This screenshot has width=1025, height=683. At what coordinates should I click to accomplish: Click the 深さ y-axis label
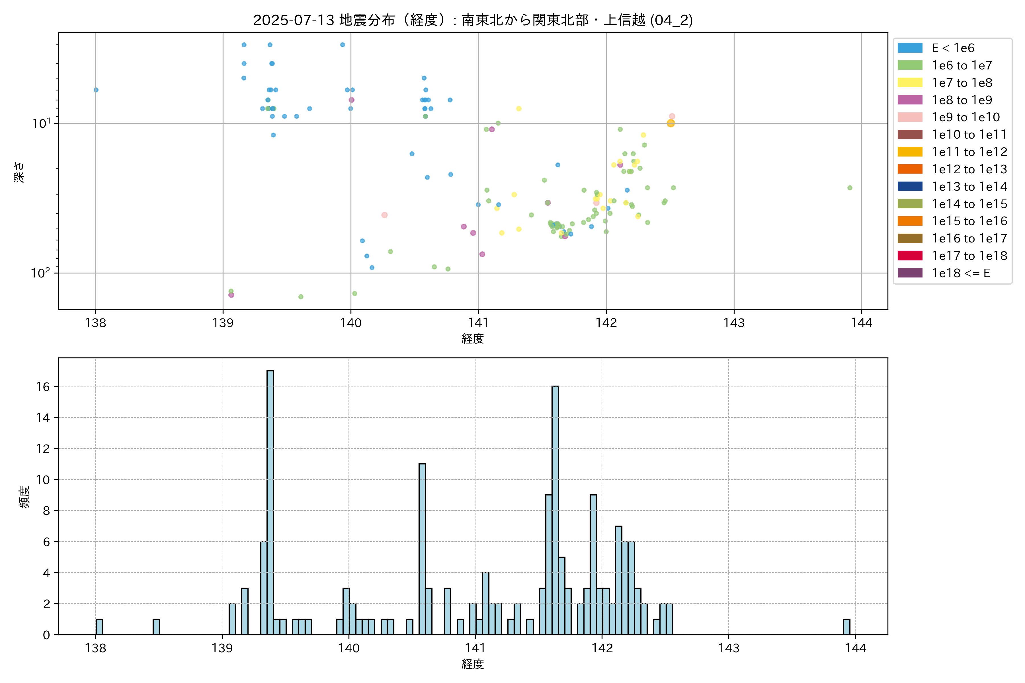point(19,172)
